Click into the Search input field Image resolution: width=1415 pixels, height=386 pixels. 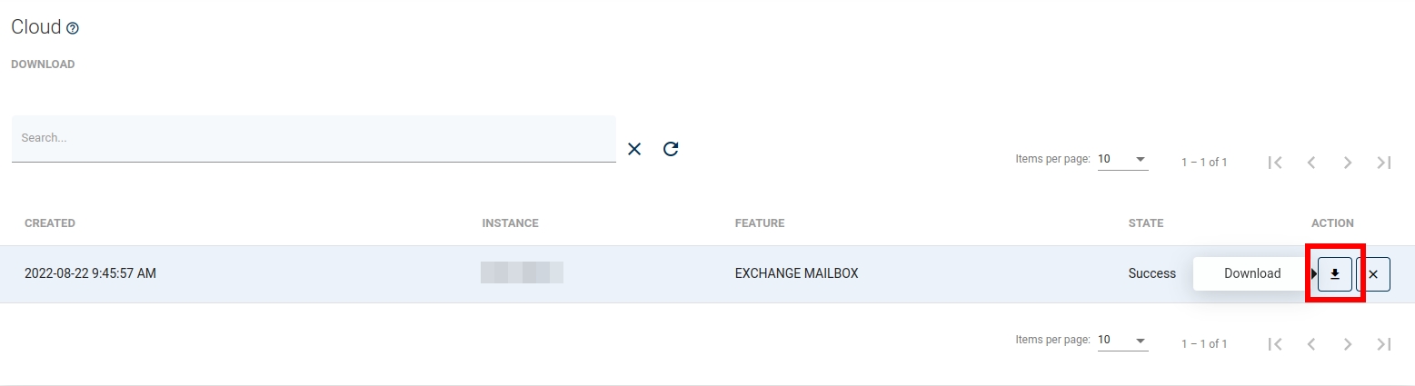point(314,138)
